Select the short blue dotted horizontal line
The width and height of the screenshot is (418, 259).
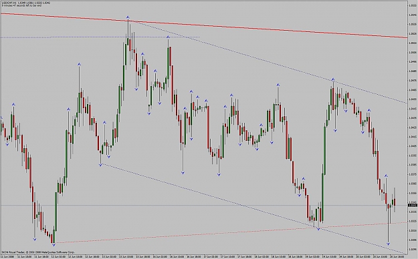(100, 37)
